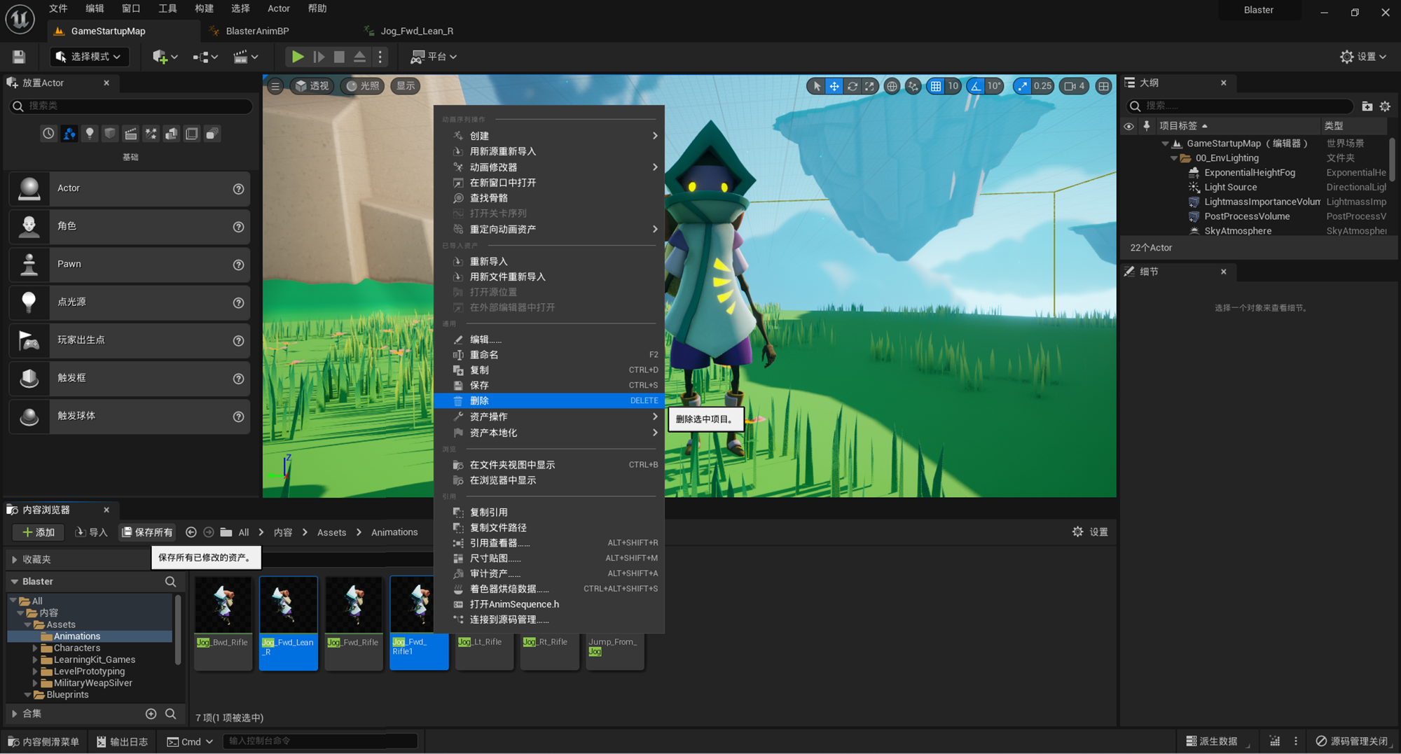Open the Lit view mode button

coord(363,86)
